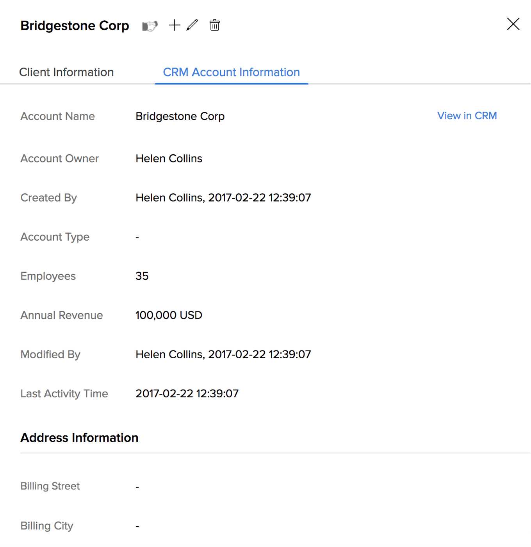The image size is (531, 547).
Task: Click the Created By field label
Action: [x=48, y=198]
